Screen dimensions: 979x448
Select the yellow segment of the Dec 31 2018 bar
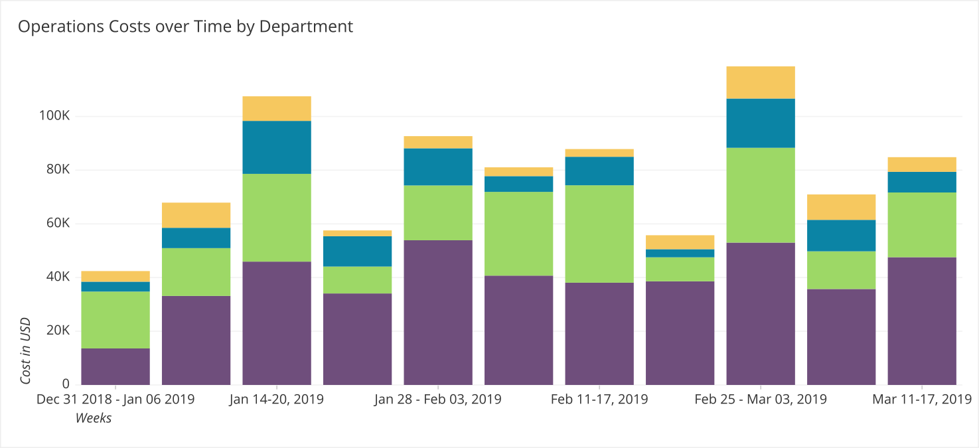tap(115, 277)
